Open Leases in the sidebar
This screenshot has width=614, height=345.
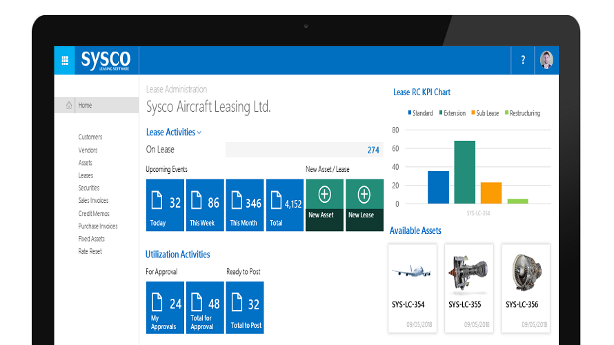tap(86, 175)
